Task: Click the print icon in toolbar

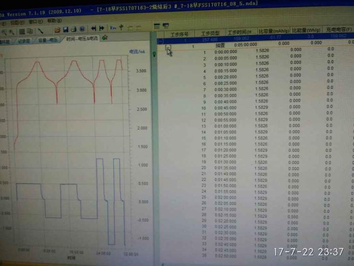Action: pos(74,29)
